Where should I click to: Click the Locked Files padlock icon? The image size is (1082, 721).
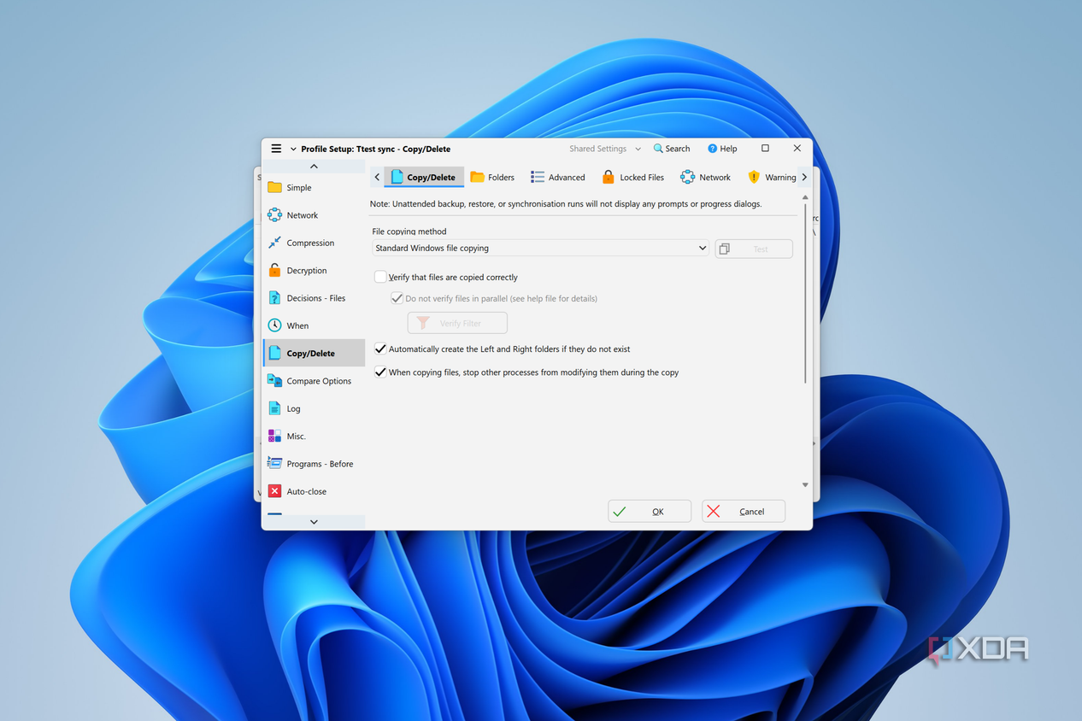[x=608, y=177]
